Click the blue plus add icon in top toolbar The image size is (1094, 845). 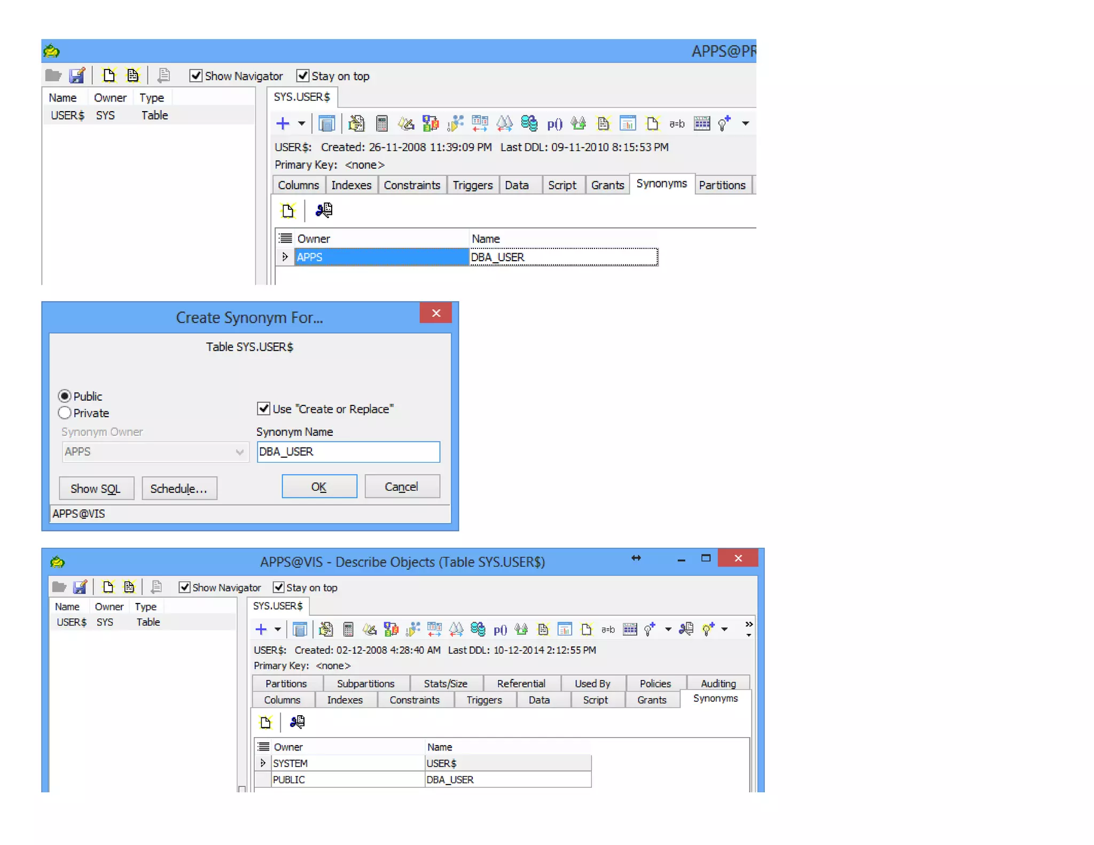(x=283, y=124)
